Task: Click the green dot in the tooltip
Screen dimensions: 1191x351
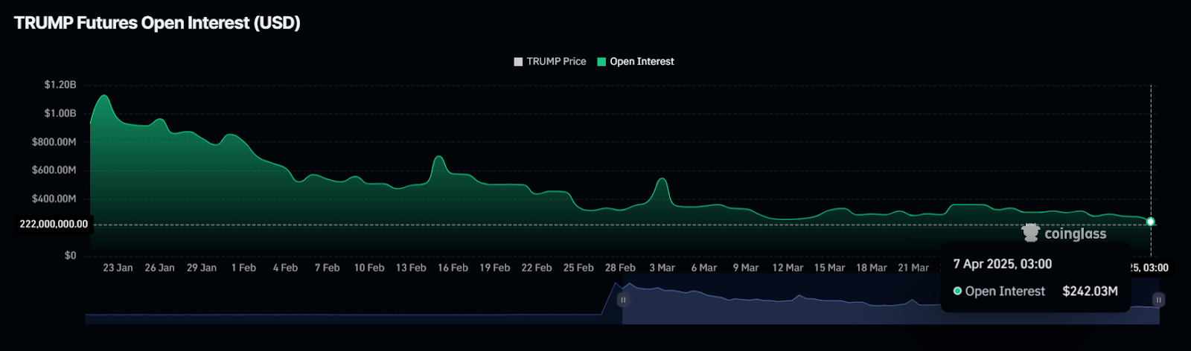Action: pyautogui.click(x=957, y=292)
